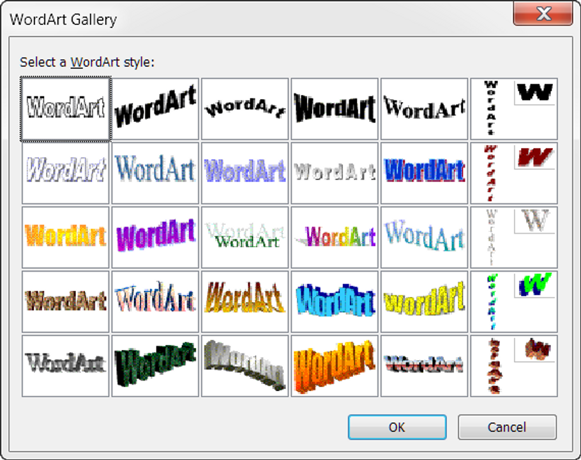
Task: Select the orange 3D extruded WordArt style
Action: pyautogui.click(x=334, y=365)
